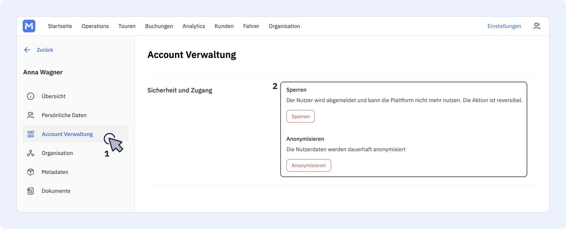Click the blue M logo icon

[x=29, y=26]
